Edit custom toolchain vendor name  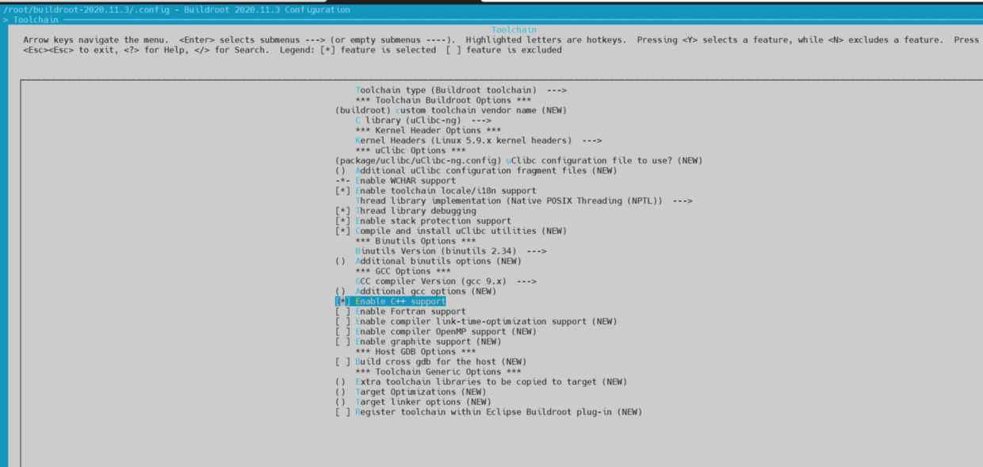click(x=451, y=110)
